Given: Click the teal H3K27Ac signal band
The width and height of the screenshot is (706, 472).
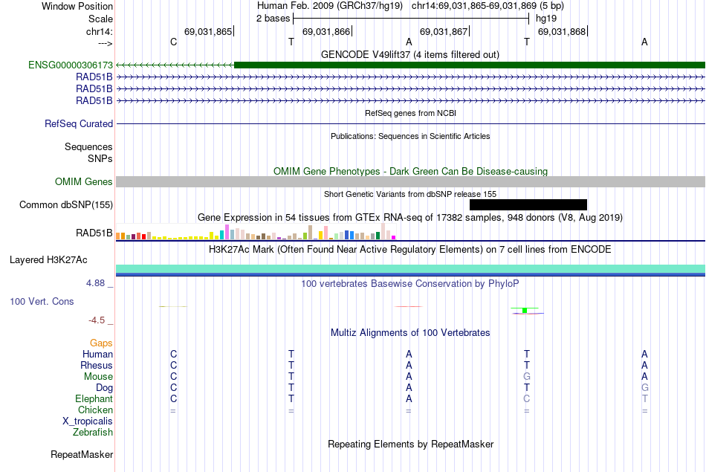Looking at the screenshot, I should [x=410, y=269].
